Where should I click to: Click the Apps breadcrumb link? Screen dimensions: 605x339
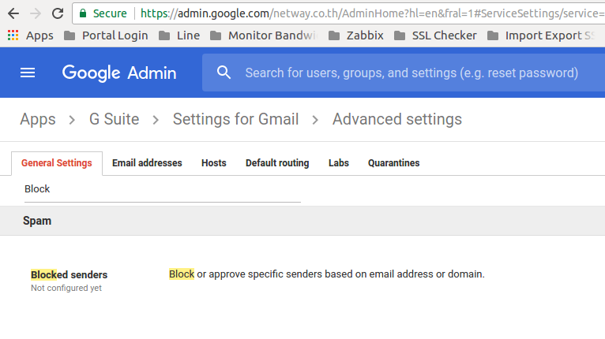[38, 119]
